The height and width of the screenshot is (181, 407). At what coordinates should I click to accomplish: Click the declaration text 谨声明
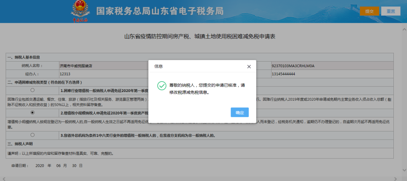click(61, 154)
